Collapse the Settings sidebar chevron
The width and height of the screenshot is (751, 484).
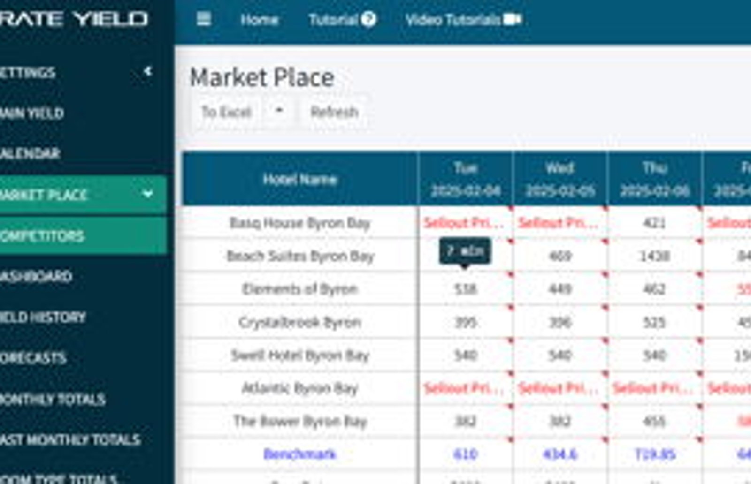(148, 71)
